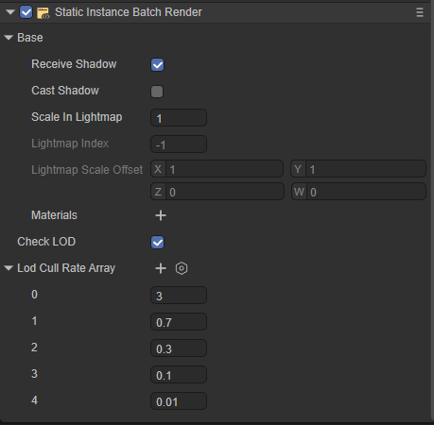Uncheck Receive Shadow
Image resolution: width=434 pixels, height=425 pixels.
[157, 65]
